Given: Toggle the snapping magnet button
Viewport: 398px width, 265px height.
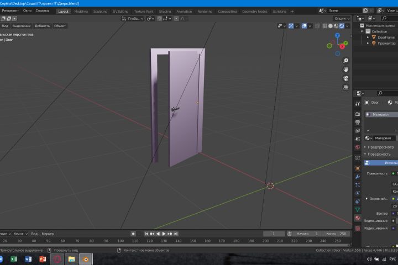Looking at the screenshot, I should (159, 19).
